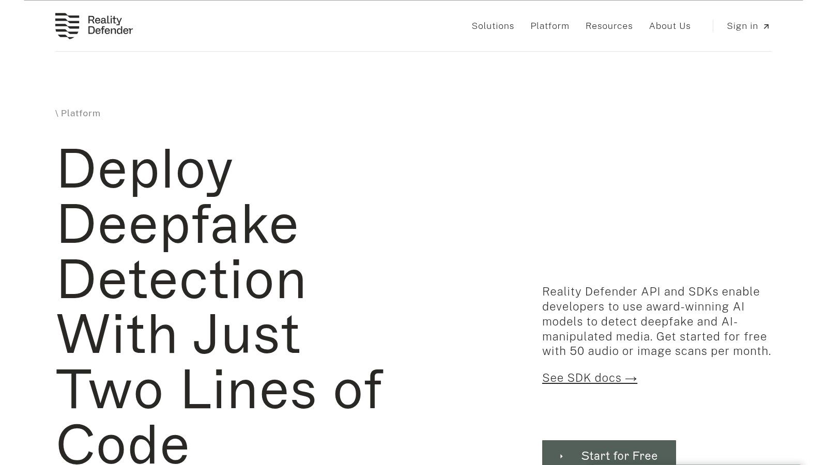This screenshot has height=465, width=827.
Task: Open the Solutions navigation menu
Action: coord(493,26)
